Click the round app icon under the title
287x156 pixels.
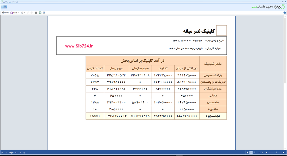click(5, 7)
